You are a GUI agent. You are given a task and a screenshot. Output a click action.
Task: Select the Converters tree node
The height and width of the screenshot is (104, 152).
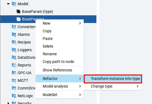tap(27, 27)
